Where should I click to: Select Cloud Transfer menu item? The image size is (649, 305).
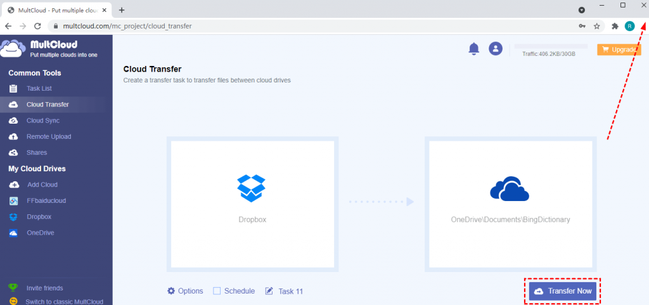(48, 105)
